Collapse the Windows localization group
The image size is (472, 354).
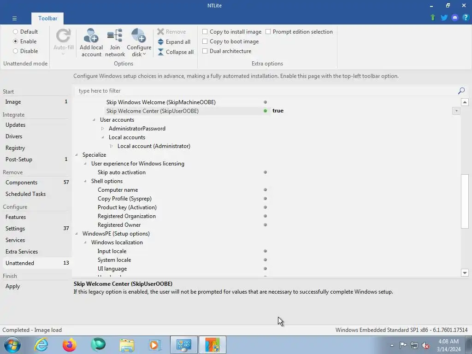click(x=85, y=242)
